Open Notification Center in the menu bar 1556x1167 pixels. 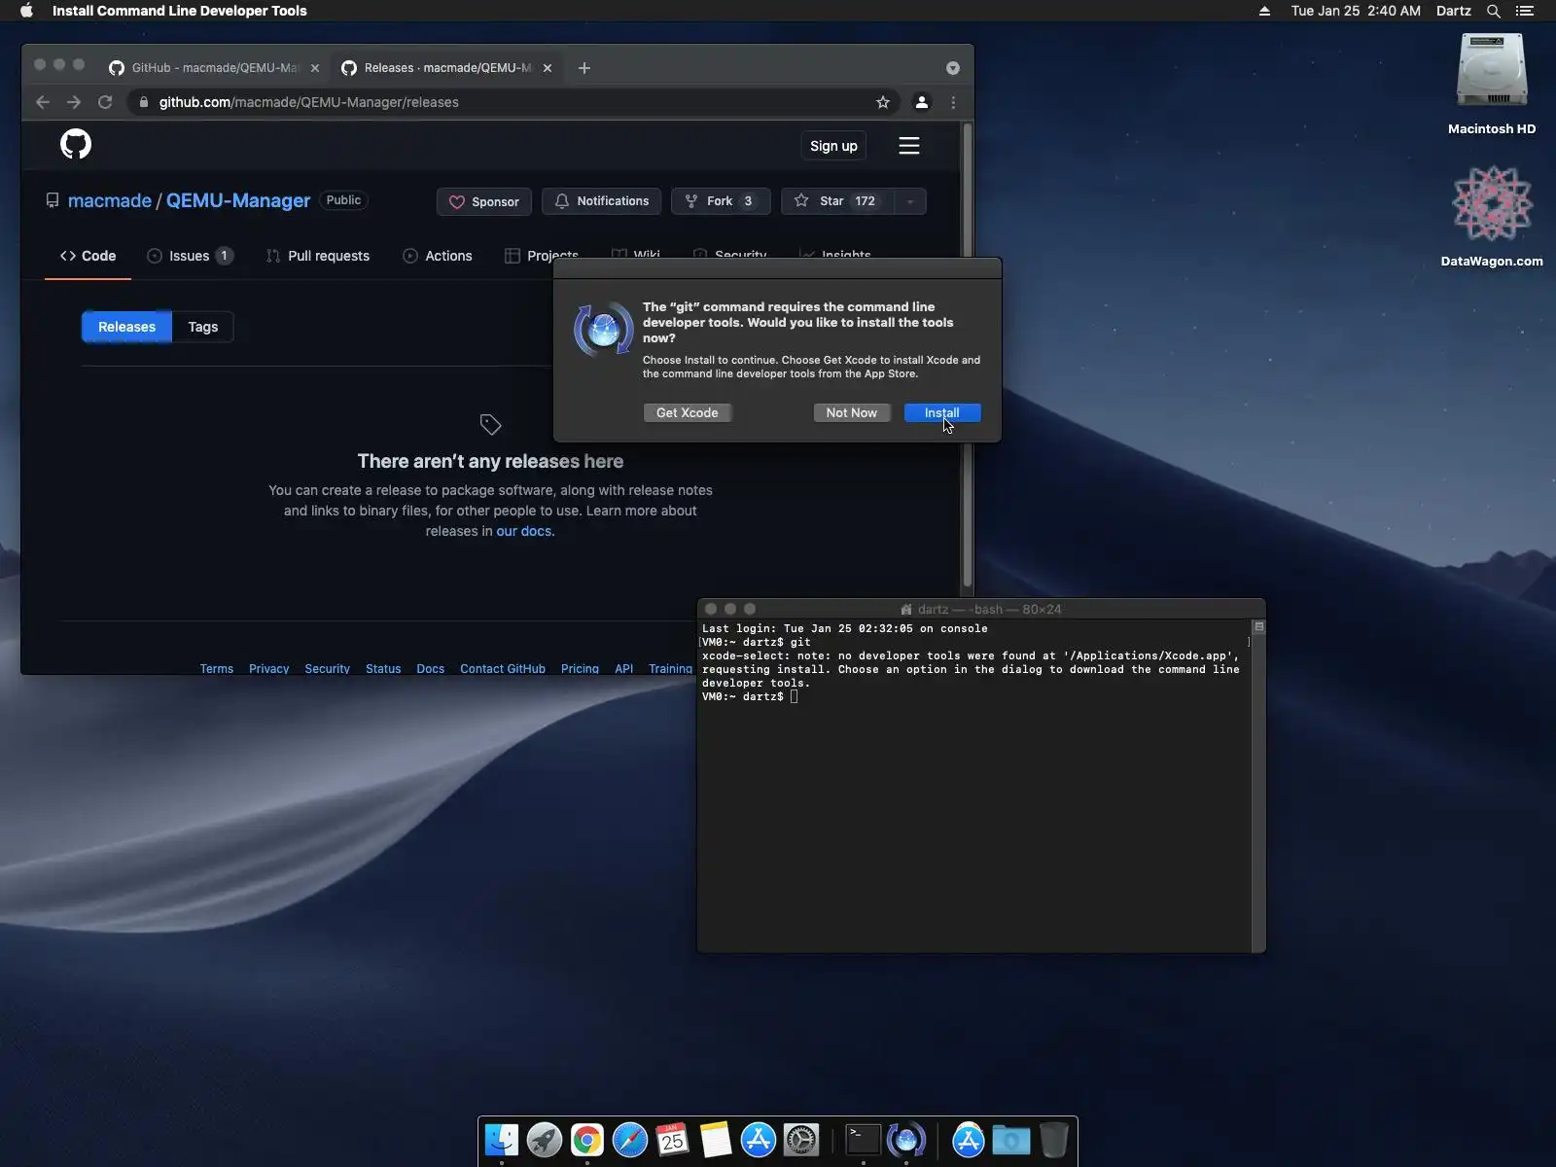pyautogui.click(x=1525, y=11)
